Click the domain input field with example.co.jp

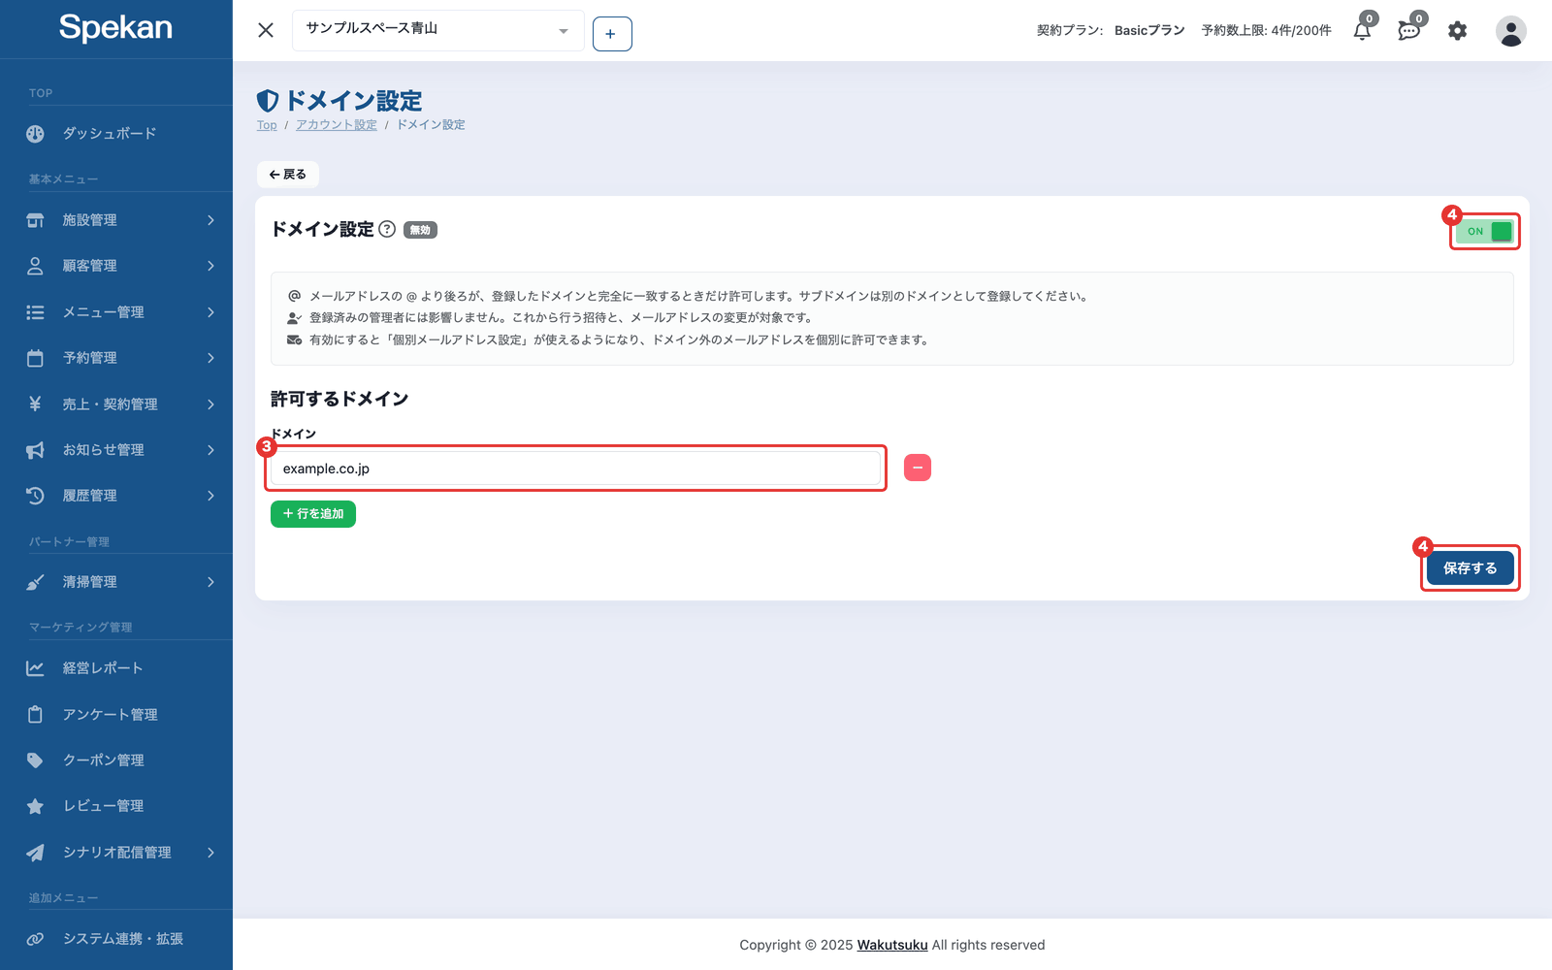pos(575,469)
